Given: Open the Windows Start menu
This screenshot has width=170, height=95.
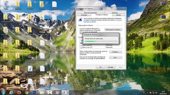Looking at the screenshot, I should [3, 93].
